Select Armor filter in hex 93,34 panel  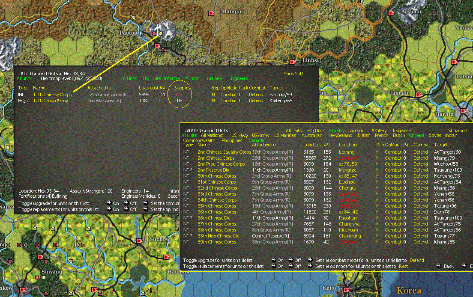tap(192, 79)
